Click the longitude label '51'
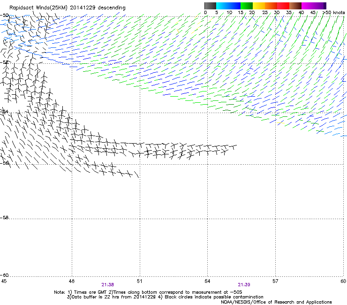 pos(139,281)
